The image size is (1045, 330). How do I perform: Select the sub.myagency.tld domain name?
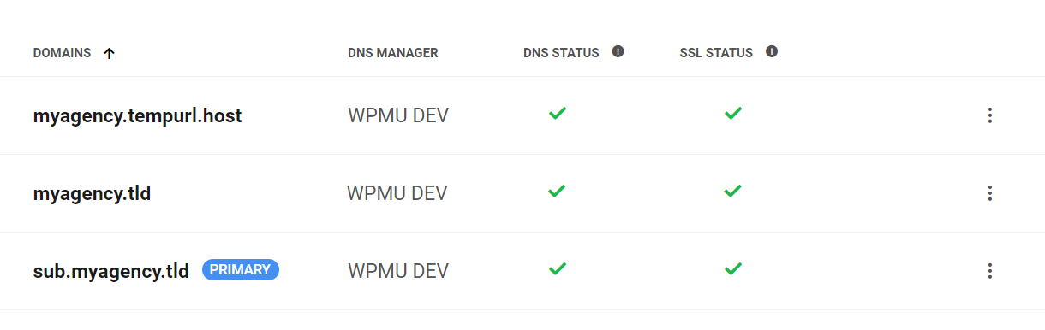tap(111, 272)
